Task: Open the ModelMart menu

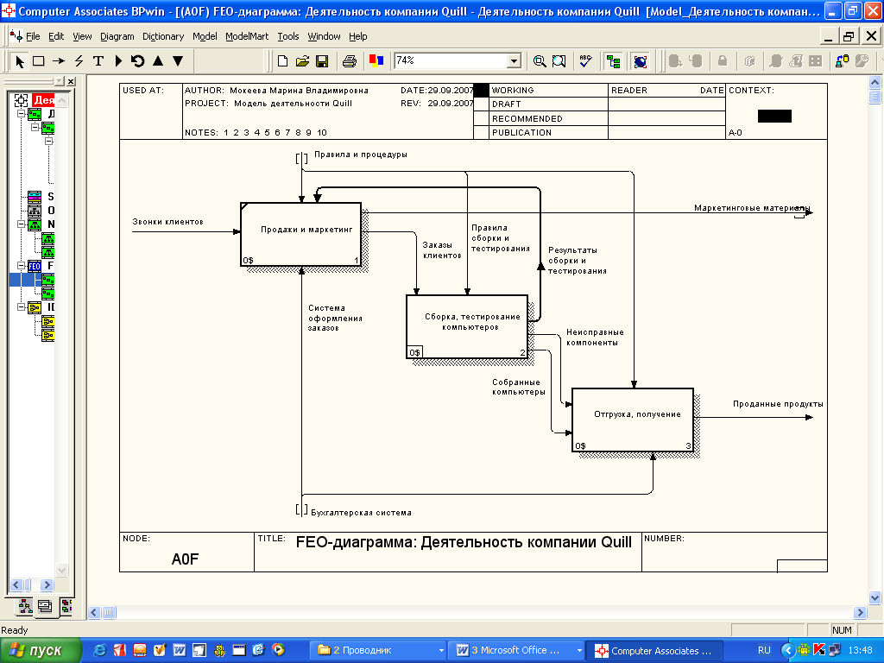Action: [247, 36]
